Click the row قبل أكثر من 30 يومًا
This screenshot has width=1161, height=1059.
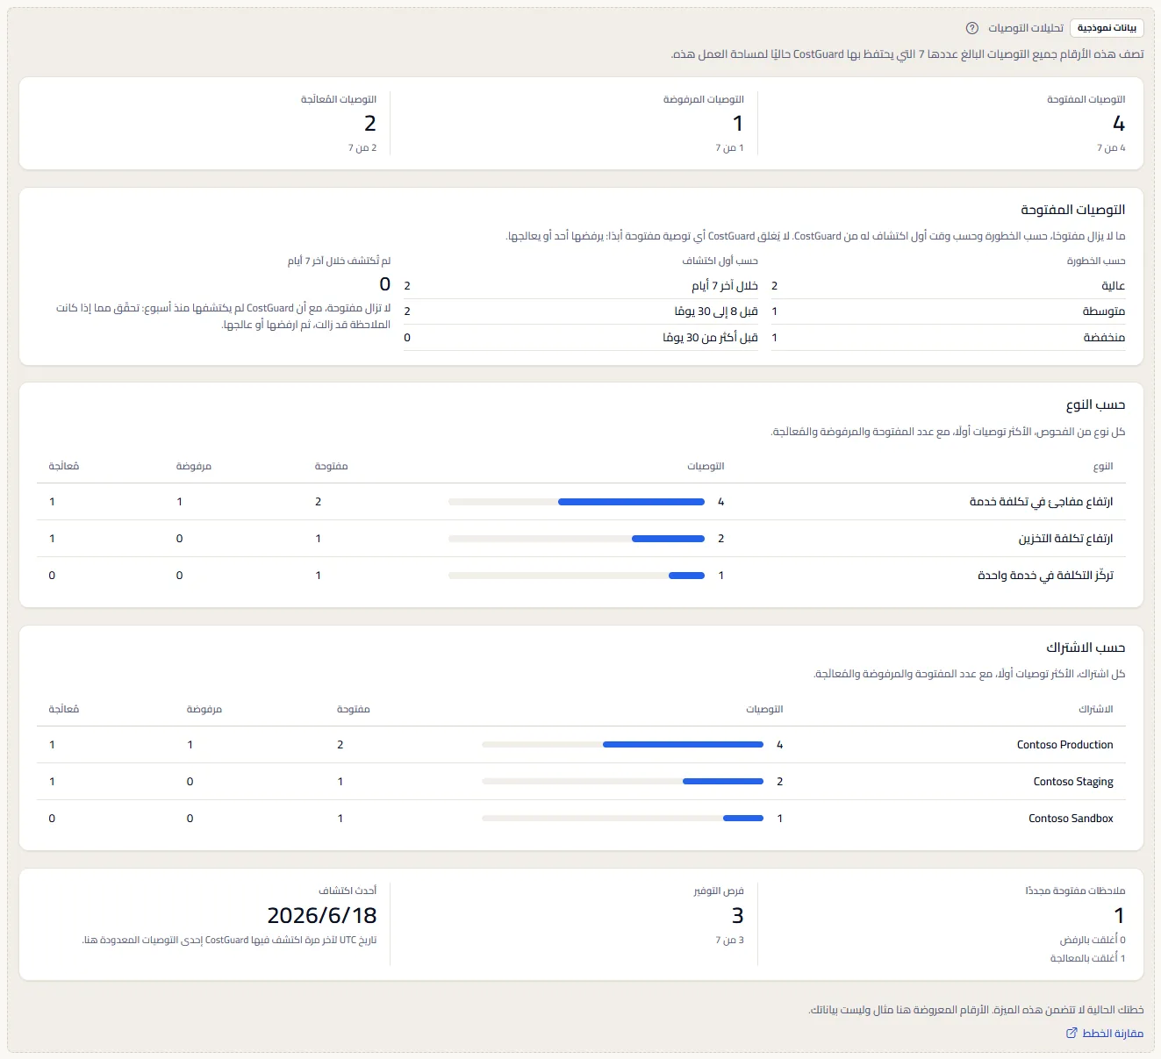click(581, 338)
